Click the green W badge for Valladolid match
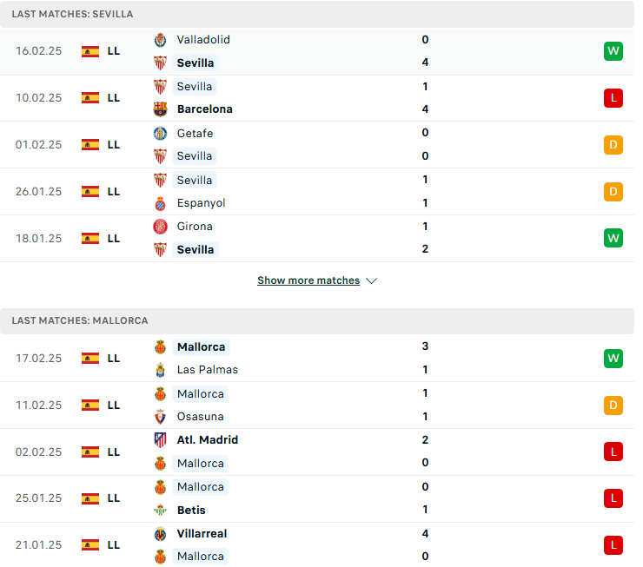643x567 pixels. pos(613,51)
